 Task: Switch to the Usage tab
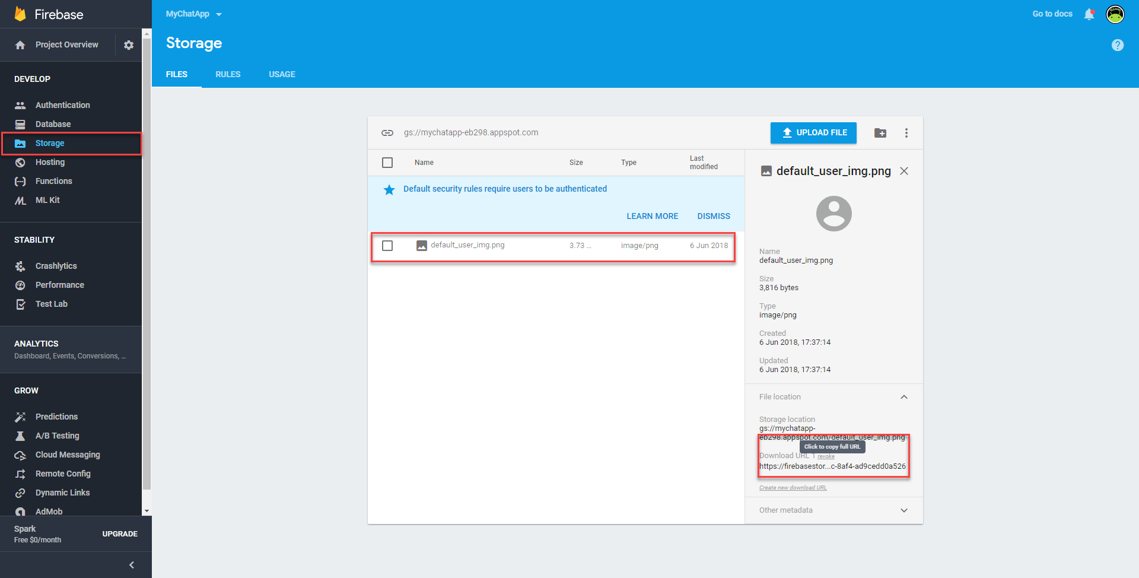pos(282,74)
